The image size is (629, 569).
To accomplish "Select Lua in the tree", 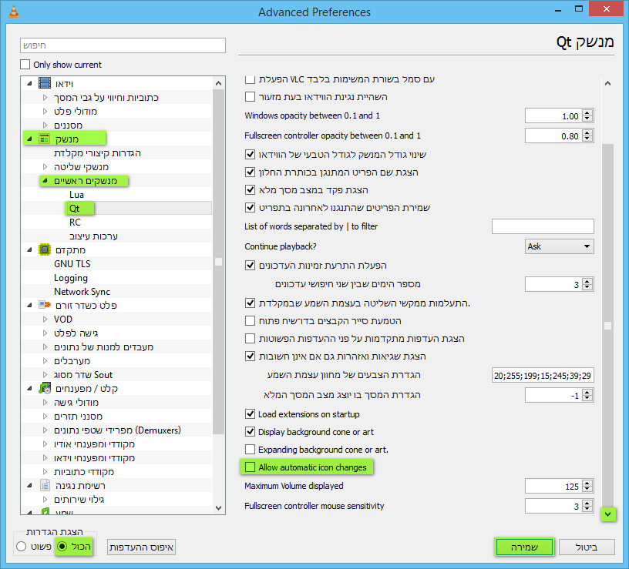I will pyautogui.click(x=76, y=195).
